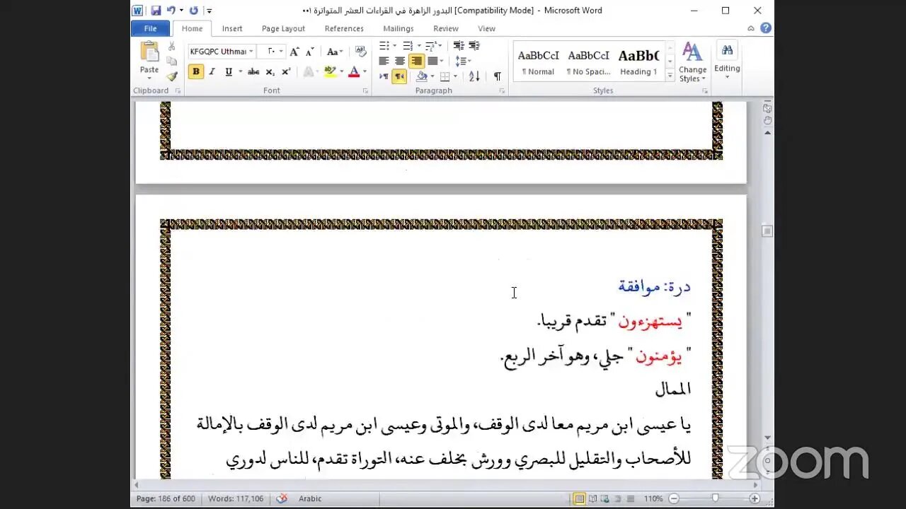Apply yellow text highlight color
This screenshot has height=509, width=906.
[329, 71]
